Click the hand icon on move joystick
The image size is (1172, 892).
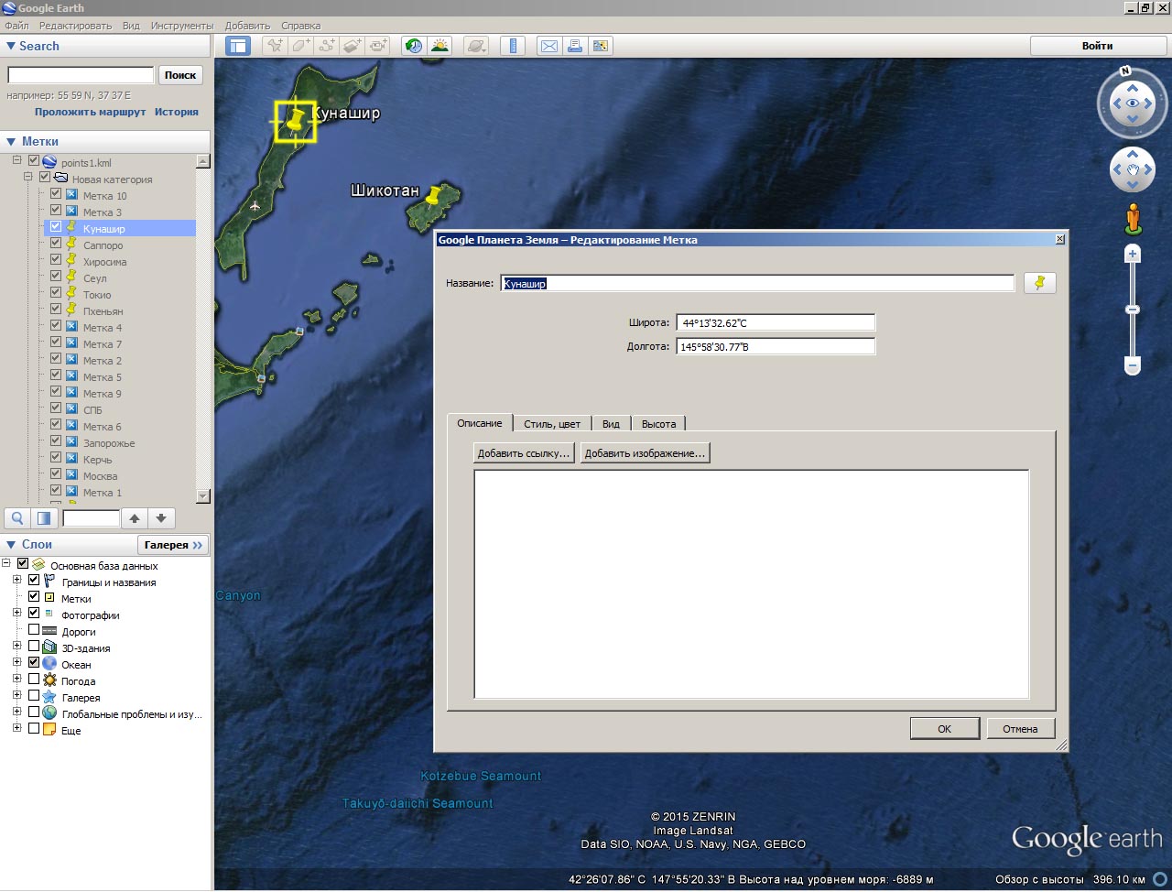(x=1134, y=170)
